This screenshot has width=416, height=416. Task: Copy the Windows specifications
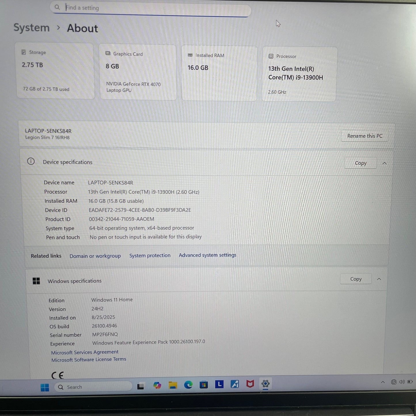[356, 279]
